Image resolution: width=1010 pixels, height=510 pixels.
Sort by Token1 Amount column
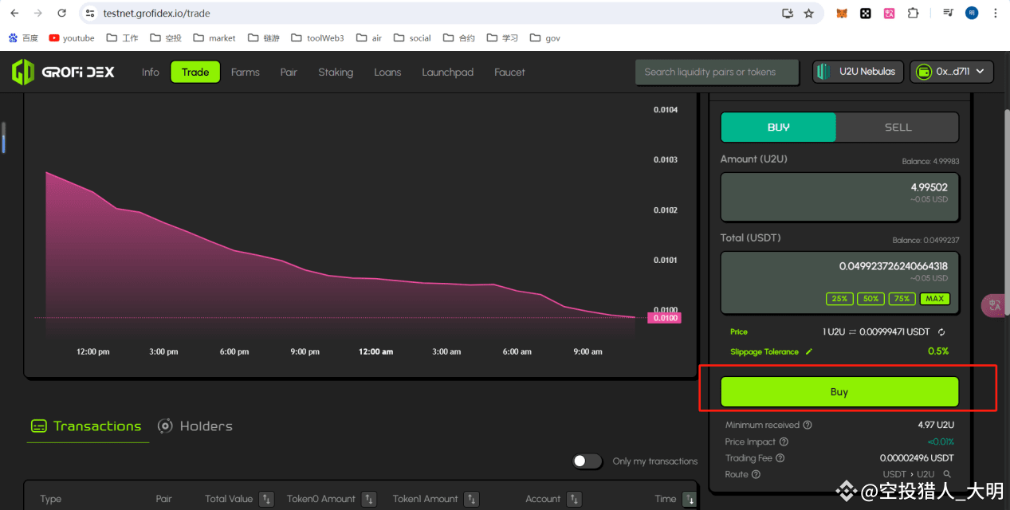472,499
